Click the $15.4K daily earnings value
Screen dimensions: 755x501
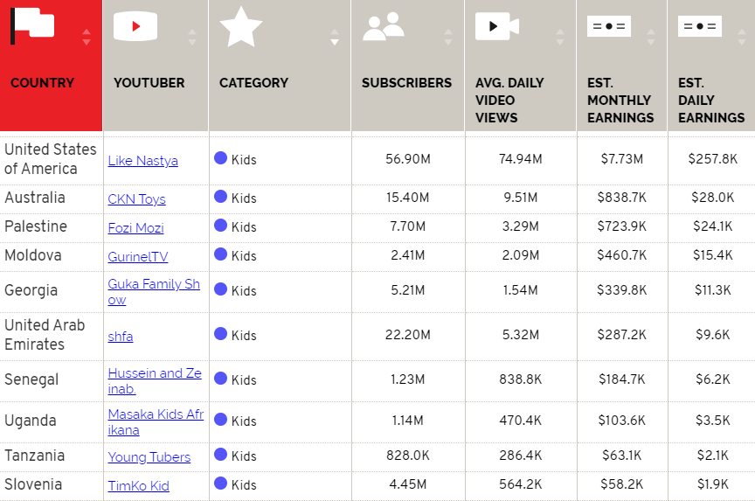click(x=713, y=255)
